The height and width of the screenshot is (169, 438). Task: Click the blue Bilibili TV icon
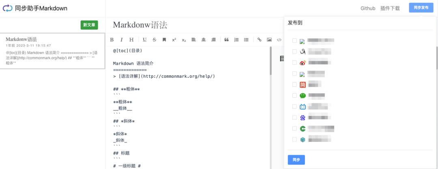click(x=303, y=107)
